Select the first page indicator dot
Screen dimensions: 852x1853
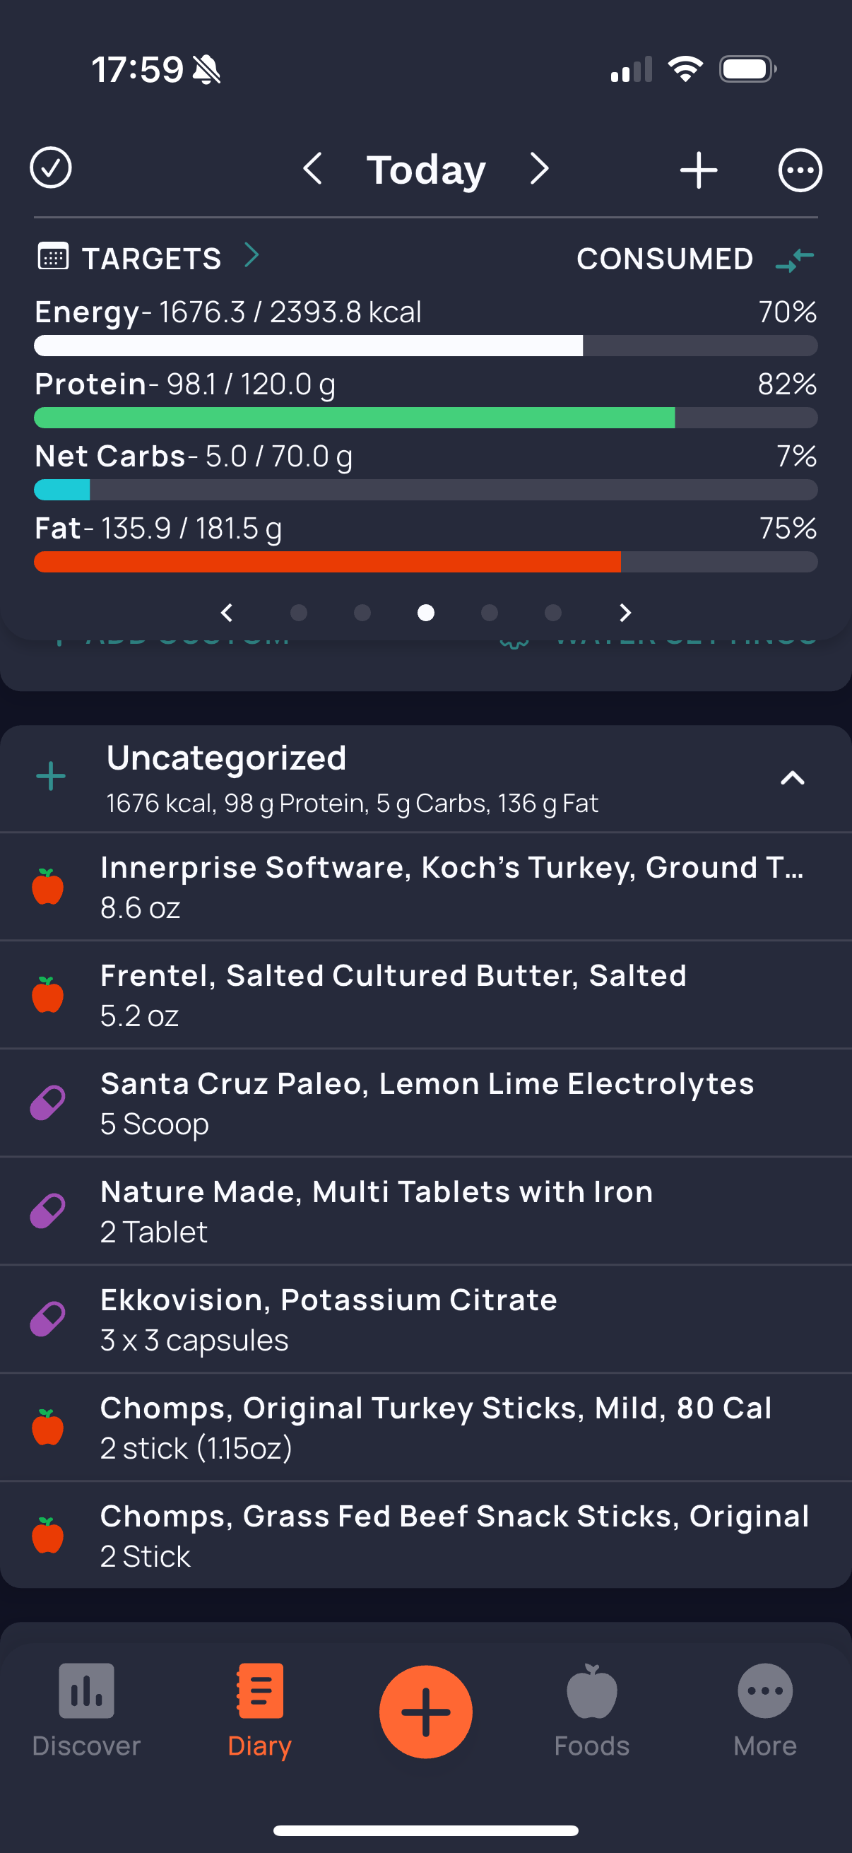pyautogui.click(x=298, y=613)
